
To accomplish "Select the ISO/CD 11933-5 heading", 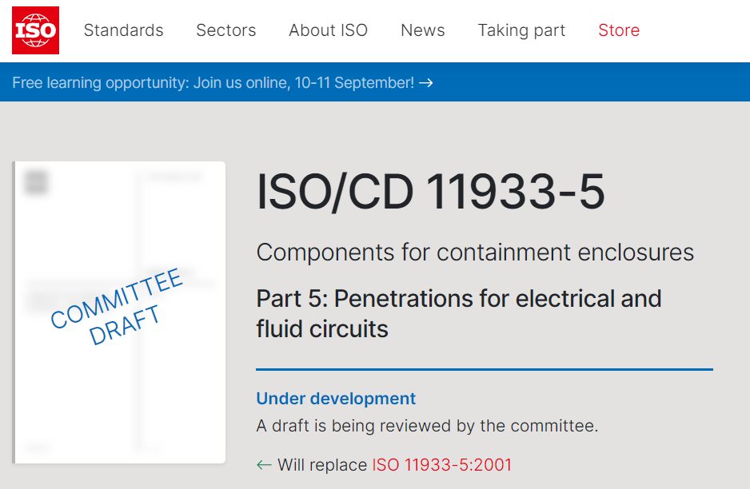I will [430, 192].
